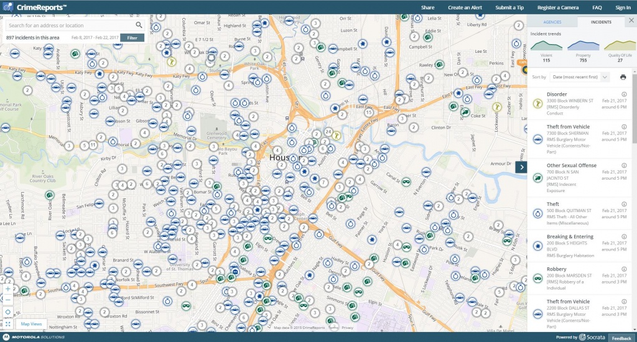
Task: Click the Feedback button
Action: tap(620, 338)
